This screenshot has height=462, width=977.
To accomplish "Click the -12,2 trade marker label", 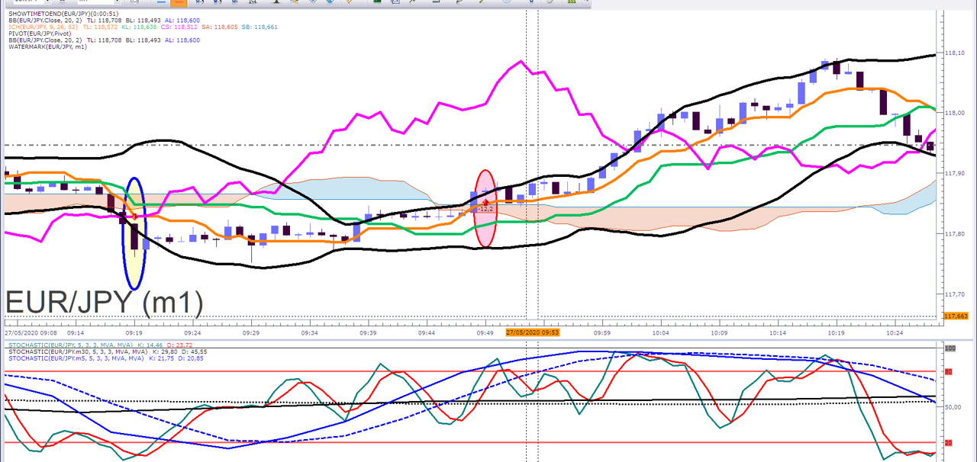I will [485, 209].
